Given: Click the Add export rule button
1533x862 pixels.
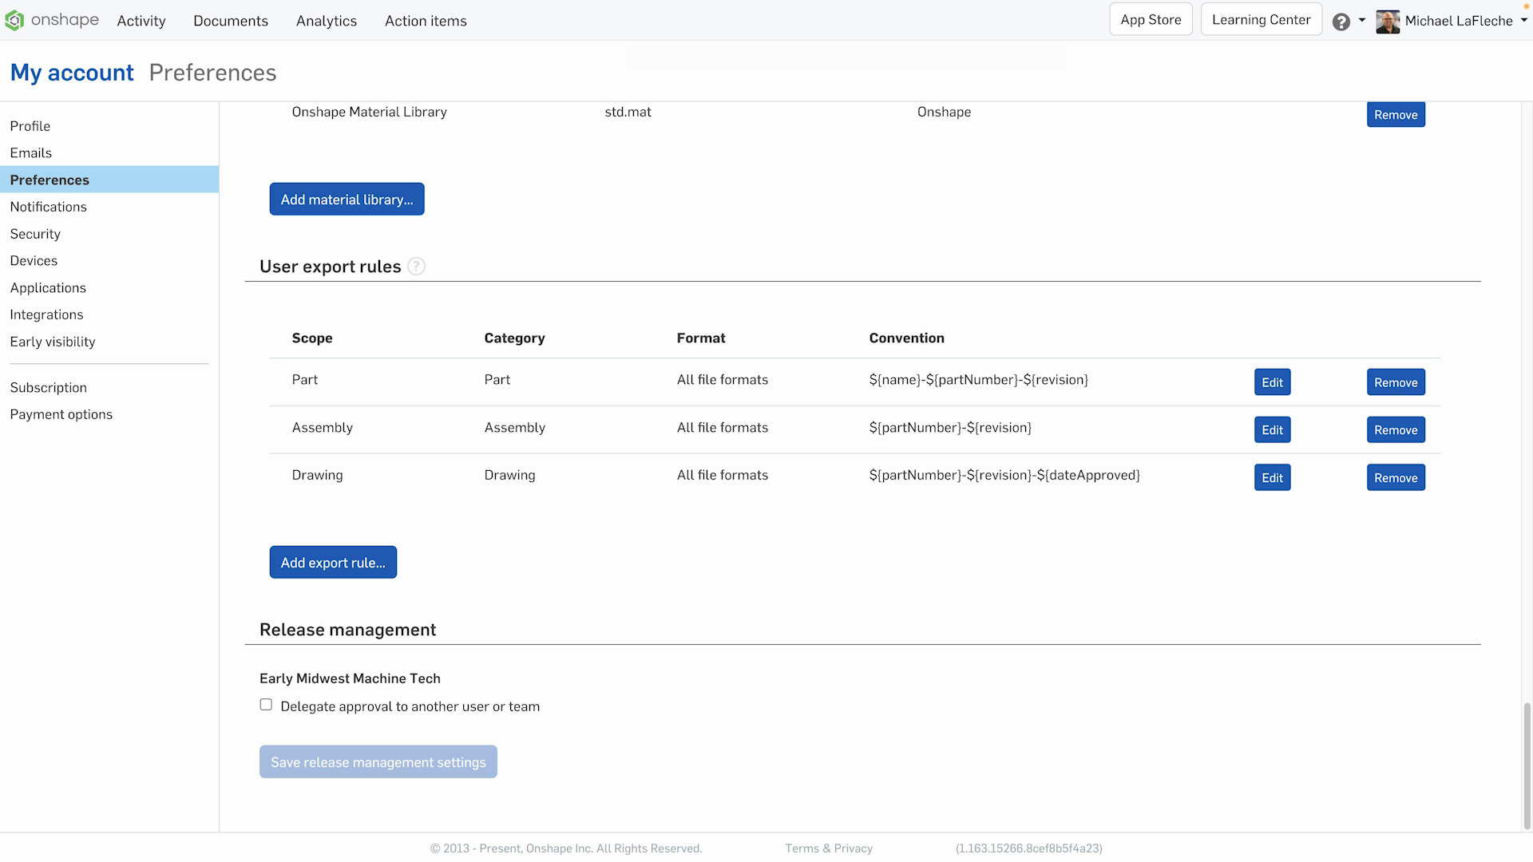Looking at the screenshot, I should coord(333,563).
